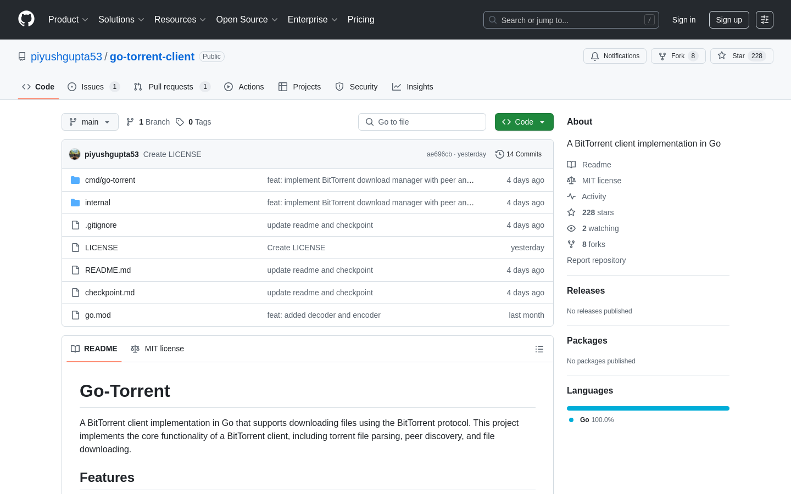Open the README outline list icon
The width and height of the screenshot is (791, 494).
tap(539, 349)
